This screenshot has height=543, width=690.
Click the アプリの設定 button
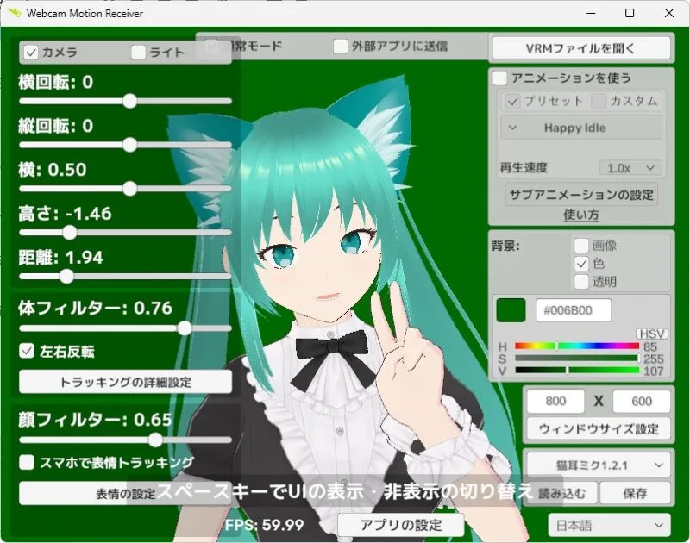(400, 525)
